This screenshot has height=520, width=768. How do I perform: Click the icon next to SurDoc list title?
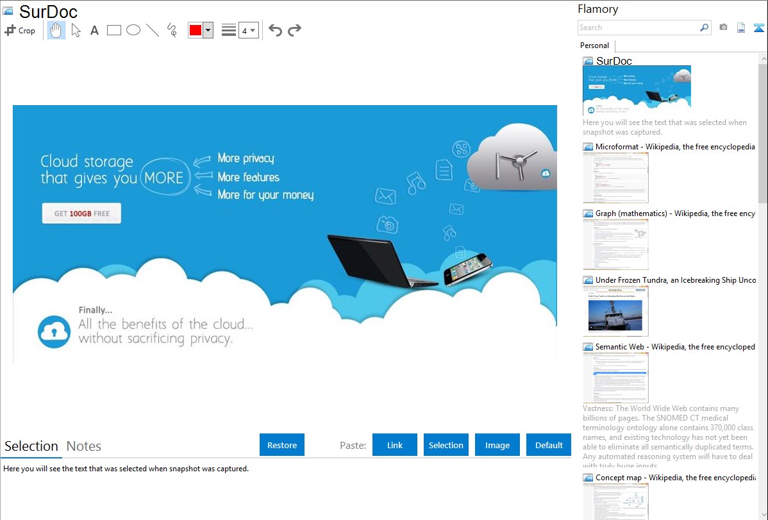pos(588,62)
